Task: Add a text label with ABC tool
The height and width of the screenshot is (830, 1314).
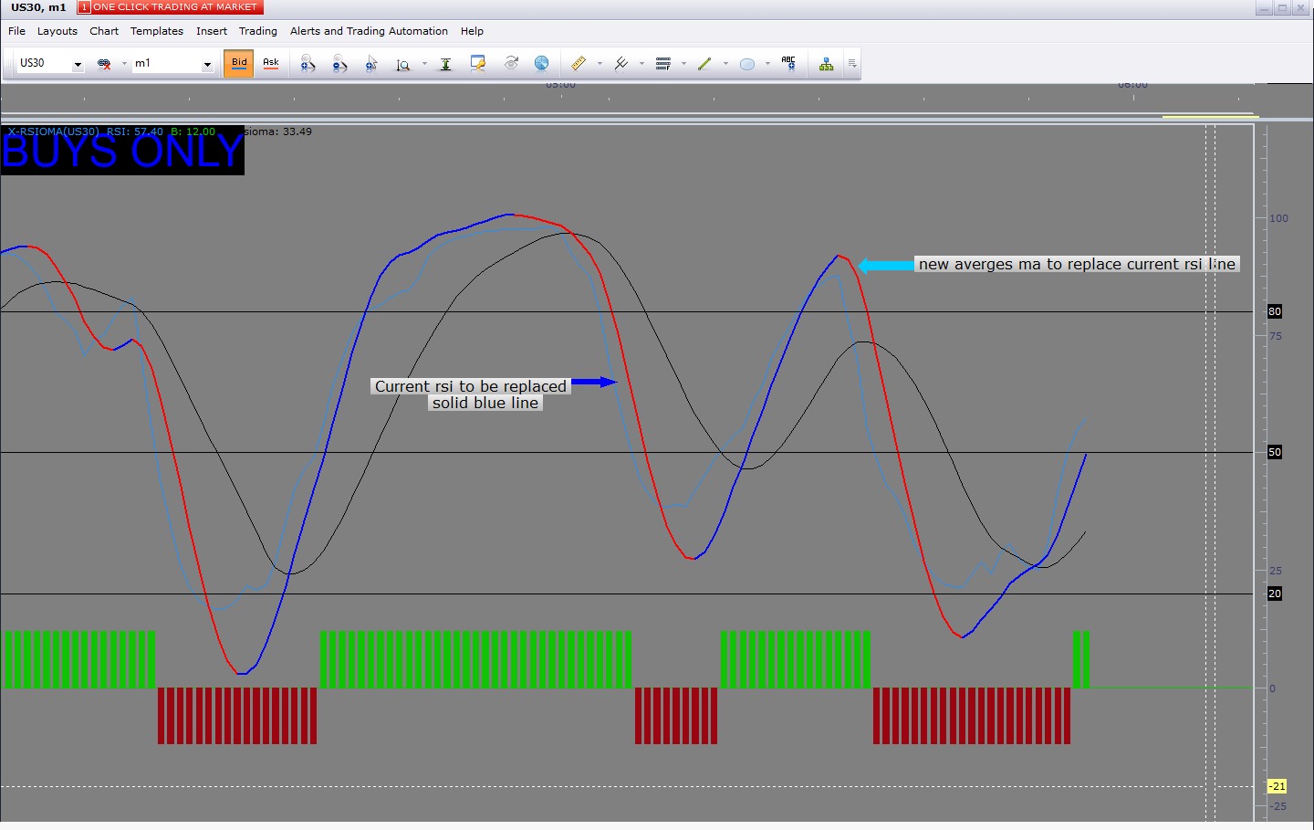Action: coord(788,63)
